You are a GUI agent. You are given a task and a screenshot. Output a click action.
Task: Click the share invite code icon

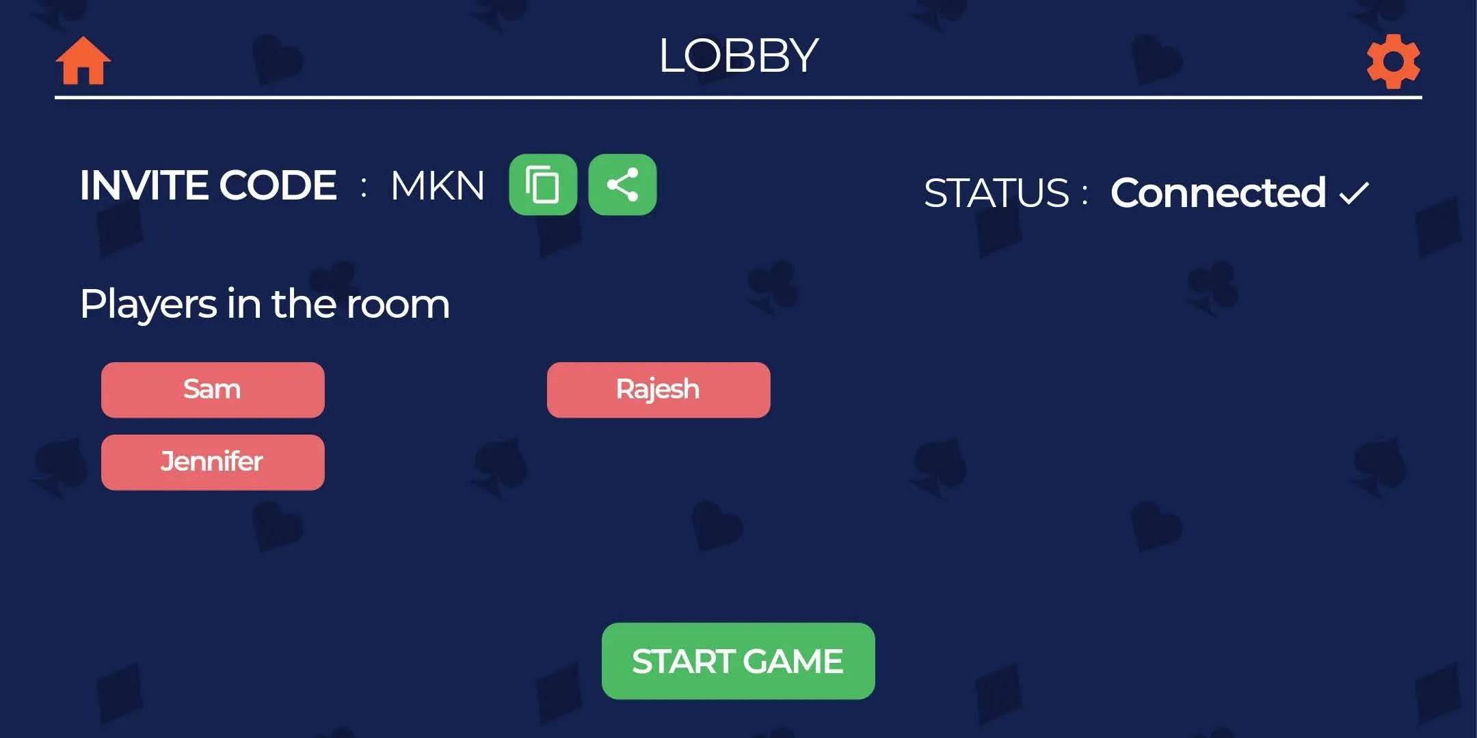[624, 184]
